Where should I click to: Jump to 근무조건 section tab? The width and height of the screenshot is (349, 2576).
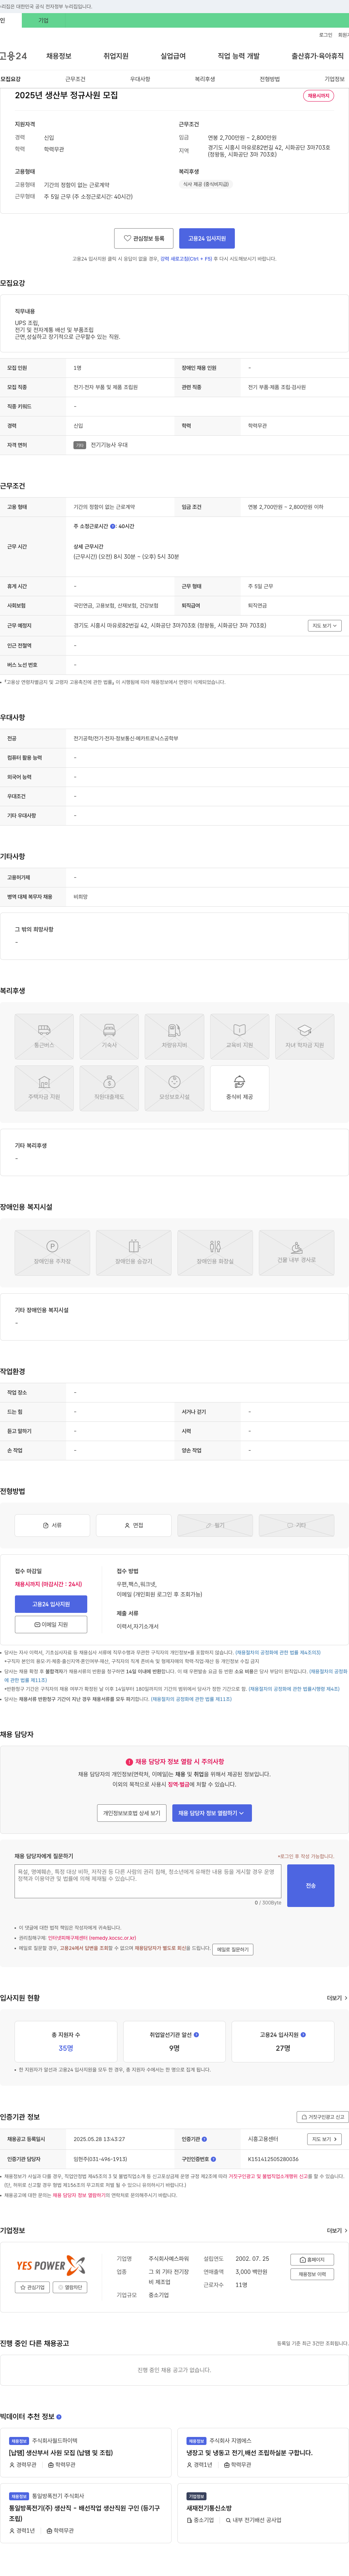[75, 79]
